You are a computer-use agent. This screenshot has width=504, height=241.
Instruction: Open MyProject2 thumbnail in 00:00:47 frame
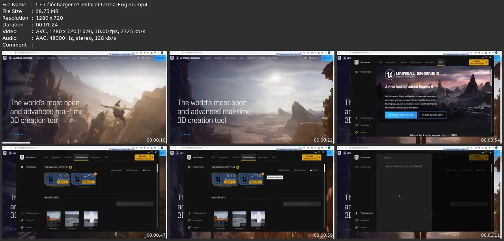pyautogui.click(x=72, y=219)
